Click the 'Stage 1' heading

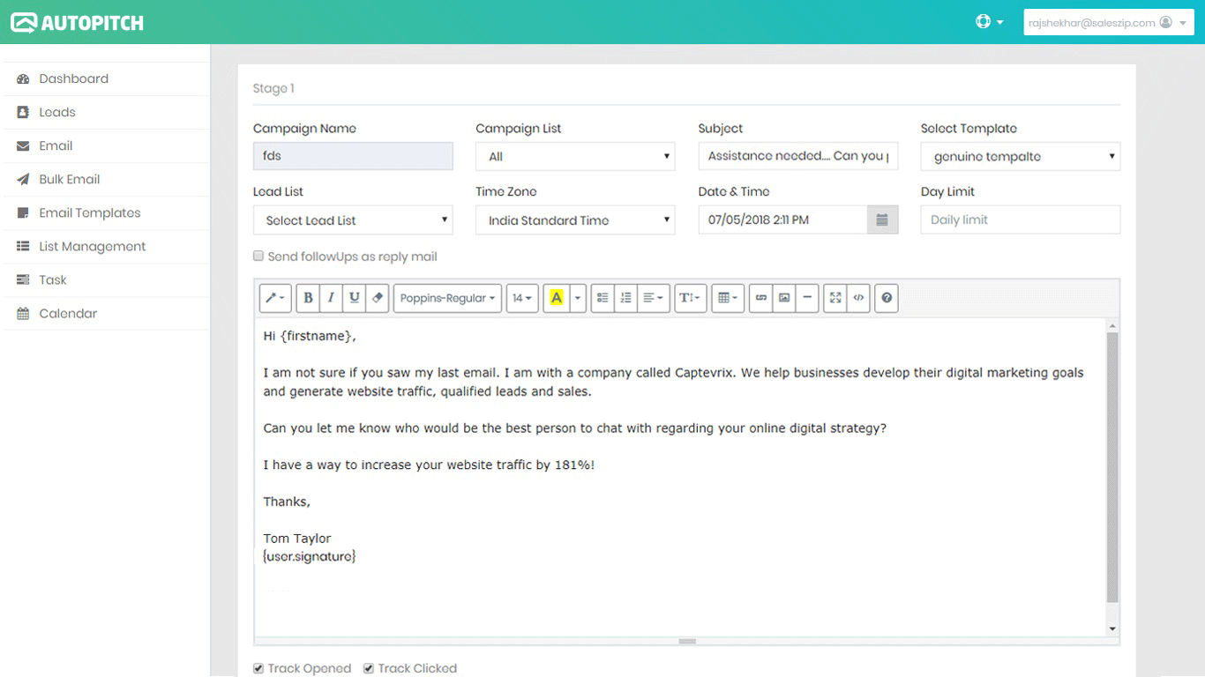pyautogui.click(x=273, y=88)
